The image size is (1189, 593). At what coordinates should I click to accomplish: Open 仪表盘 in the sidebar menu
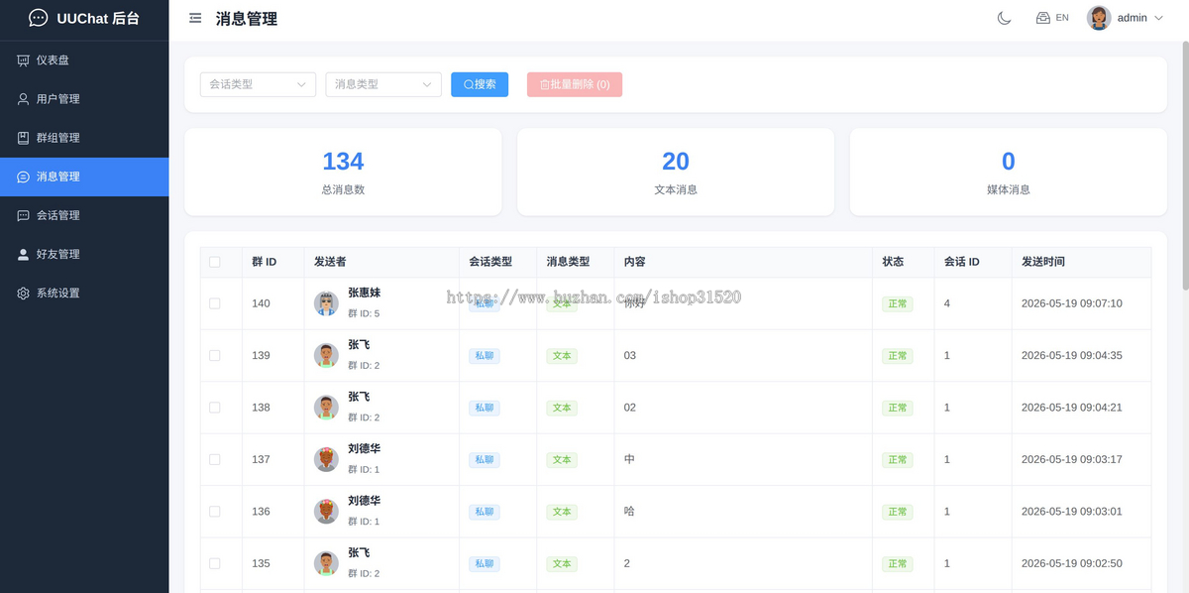[x=84, y=60]
